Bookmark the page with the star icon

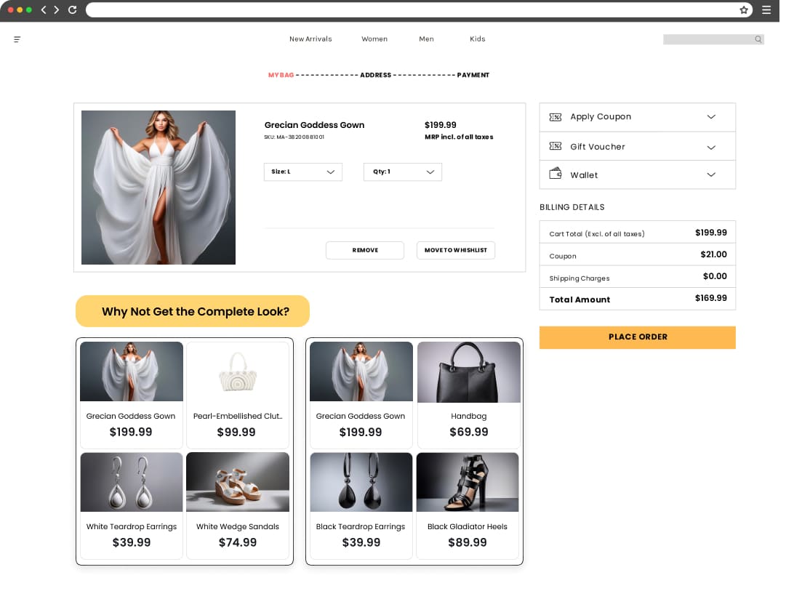(x=744, y=10)
